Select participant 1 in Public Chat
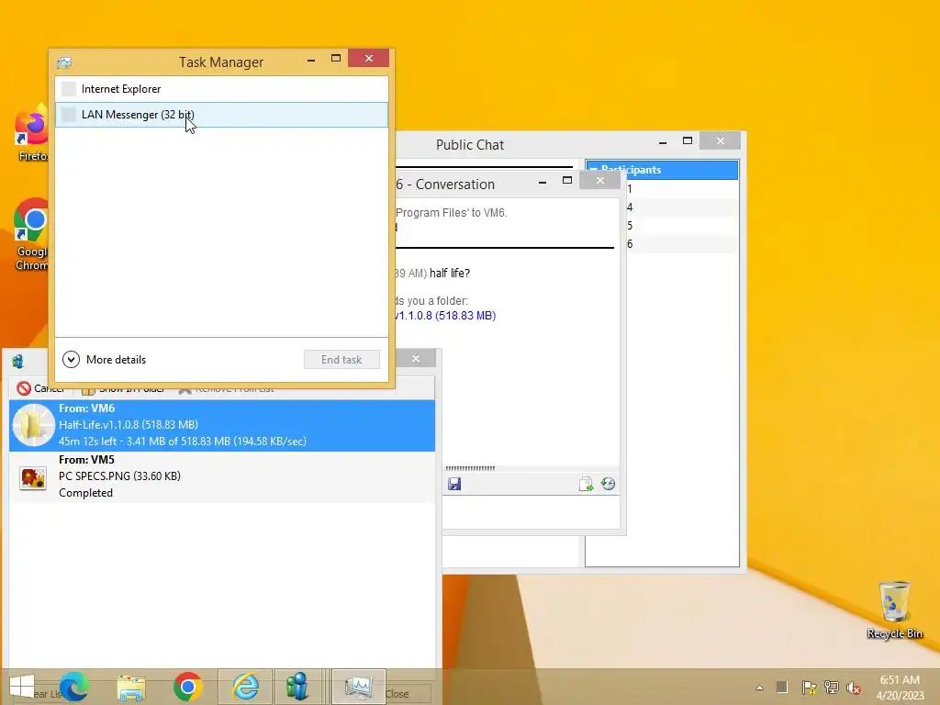The height and width of the screenshot is (705, 940). coord(682,189)
